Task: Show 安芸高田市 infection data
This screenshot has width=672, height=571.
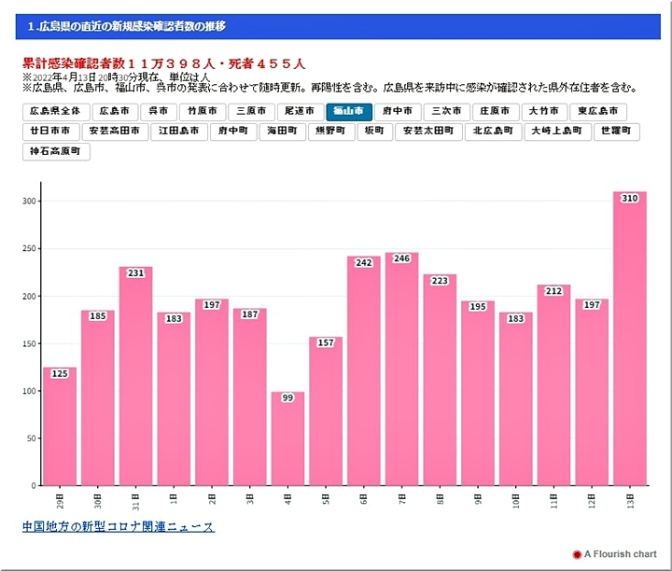Action: [118, 132]
